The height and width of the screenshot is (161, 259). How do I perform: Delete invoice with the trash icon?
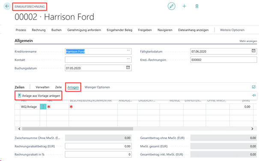(197, 6)
